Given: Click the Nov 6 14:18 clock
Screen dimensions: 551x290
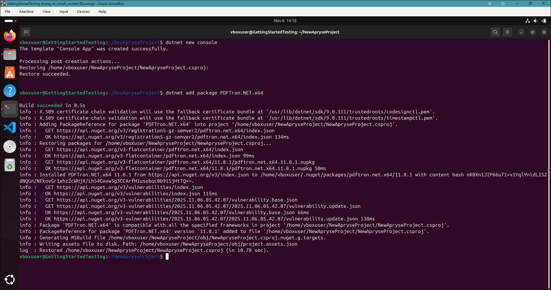Looking at the screenshot, I should [x=285, y=21].
